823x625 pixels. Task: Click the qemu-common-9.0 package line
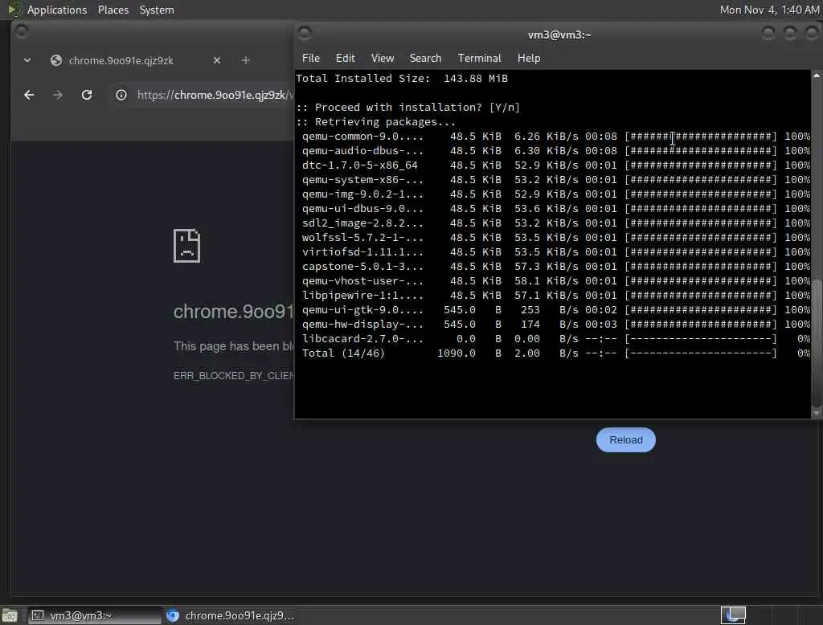click(x=556, y=137)
